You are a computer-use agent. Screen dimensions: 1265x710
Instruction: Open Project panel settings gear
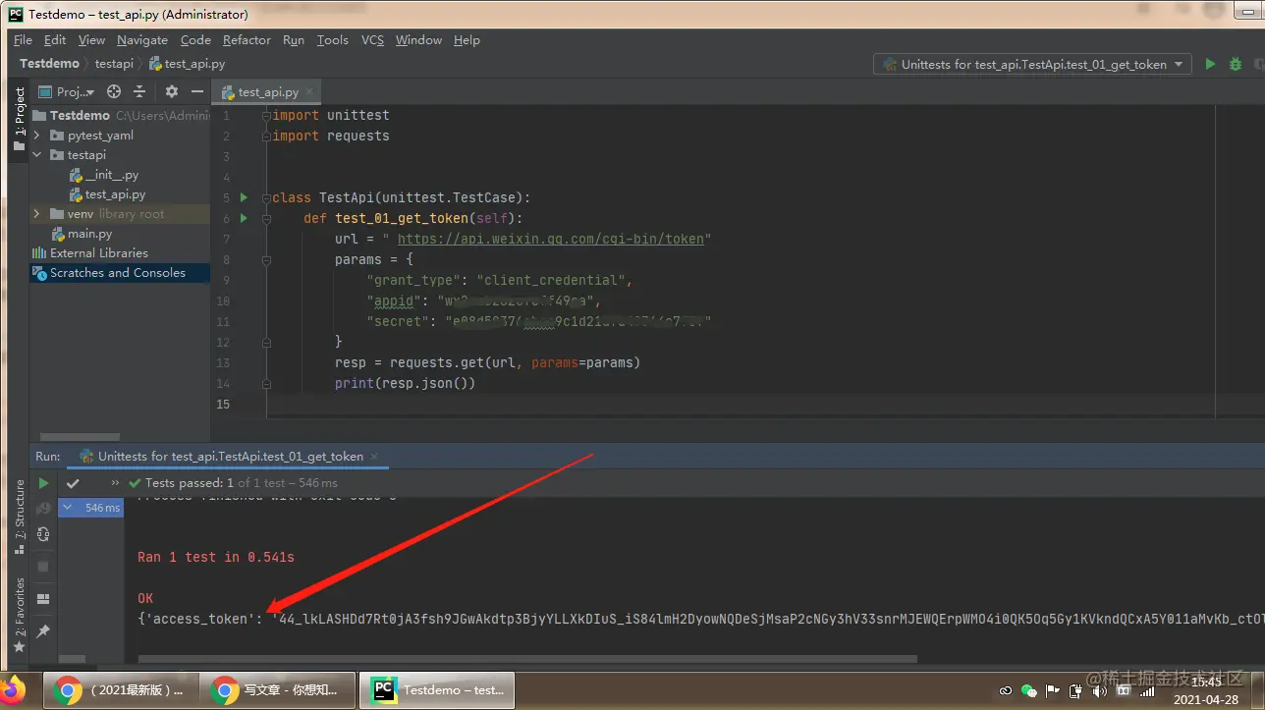tap(172, 91)
